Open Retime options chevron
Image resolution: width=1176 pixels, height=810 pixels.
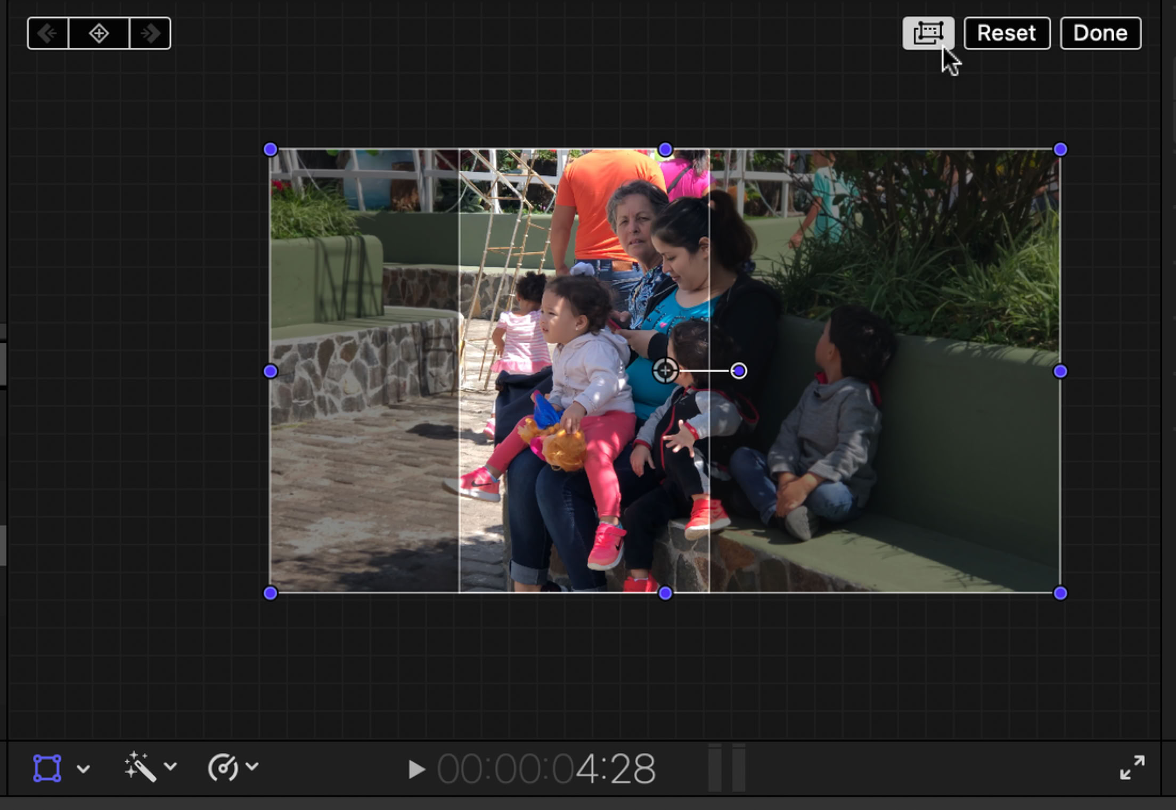coord(252,767)
